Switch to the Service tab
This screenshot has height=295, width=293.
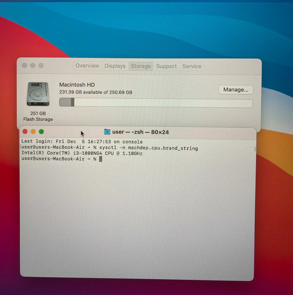192,66
